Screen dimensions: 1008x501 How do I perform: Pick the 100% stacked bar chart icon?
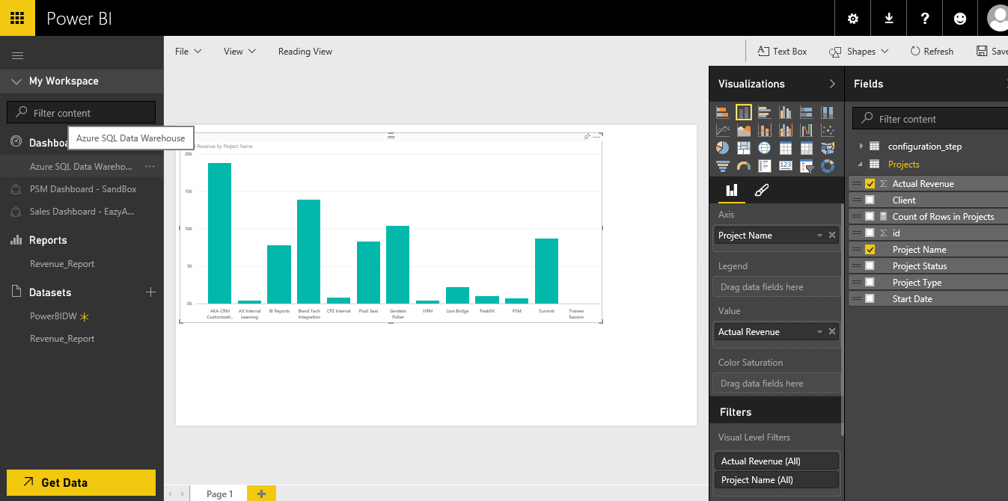806,112
